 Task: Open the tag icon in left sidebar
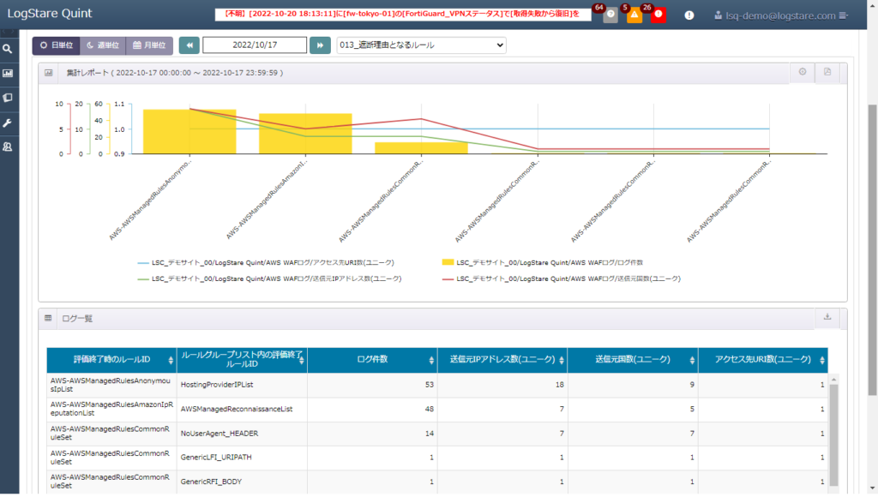click(x=7, y=98)
